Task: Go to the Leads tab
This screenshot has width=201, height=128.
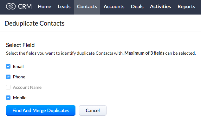Action: [64, 7]
